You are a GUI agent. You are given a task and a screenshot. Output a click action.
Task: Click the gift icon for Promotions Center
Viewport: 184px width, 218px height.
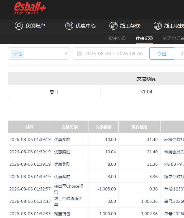(69, 26)
